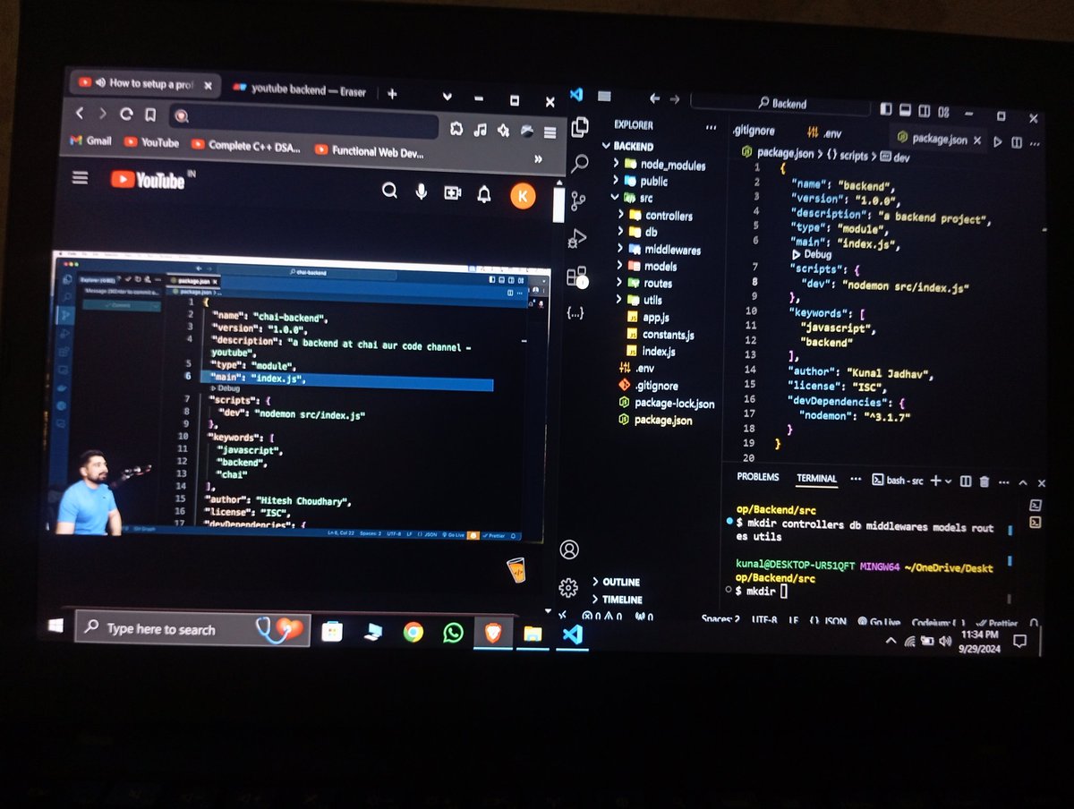The height and width of the screenshot is (809, 1074).
Task: Expand the node_modules folder
Action: click(x=661, y=165)
